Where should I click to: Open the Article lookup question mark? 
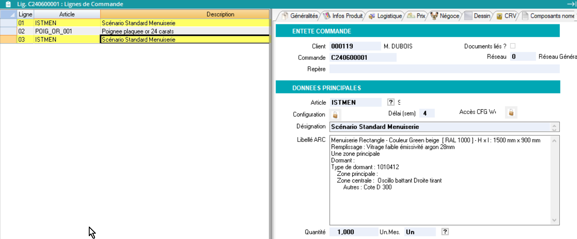391,102
